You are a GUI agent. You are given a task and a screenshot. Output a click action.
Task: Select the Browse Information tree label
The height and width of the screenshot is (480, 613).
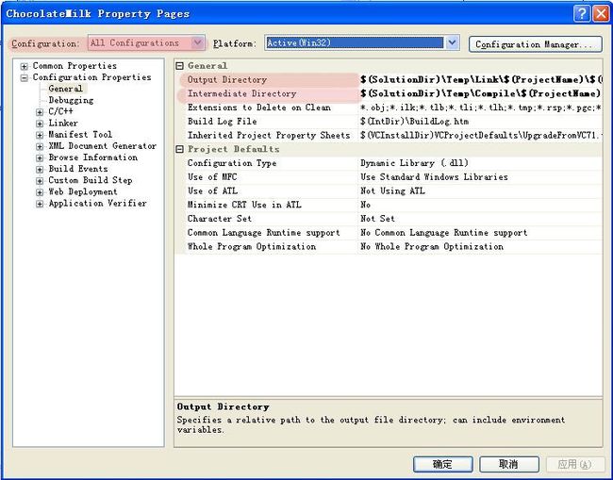pos(93,157)
